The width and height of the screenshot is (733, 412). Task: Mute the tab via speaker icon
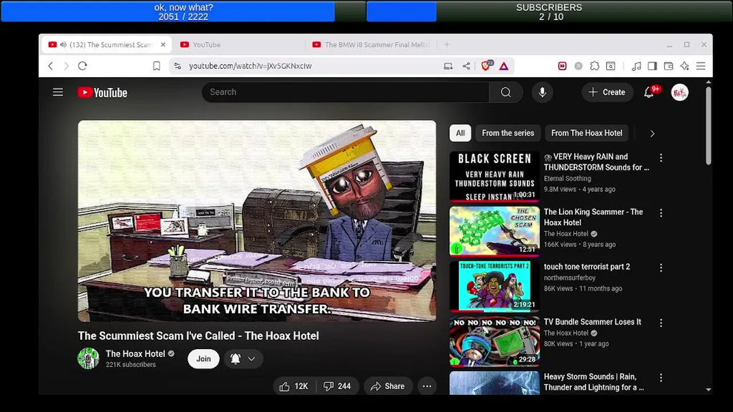pos(63,45)
